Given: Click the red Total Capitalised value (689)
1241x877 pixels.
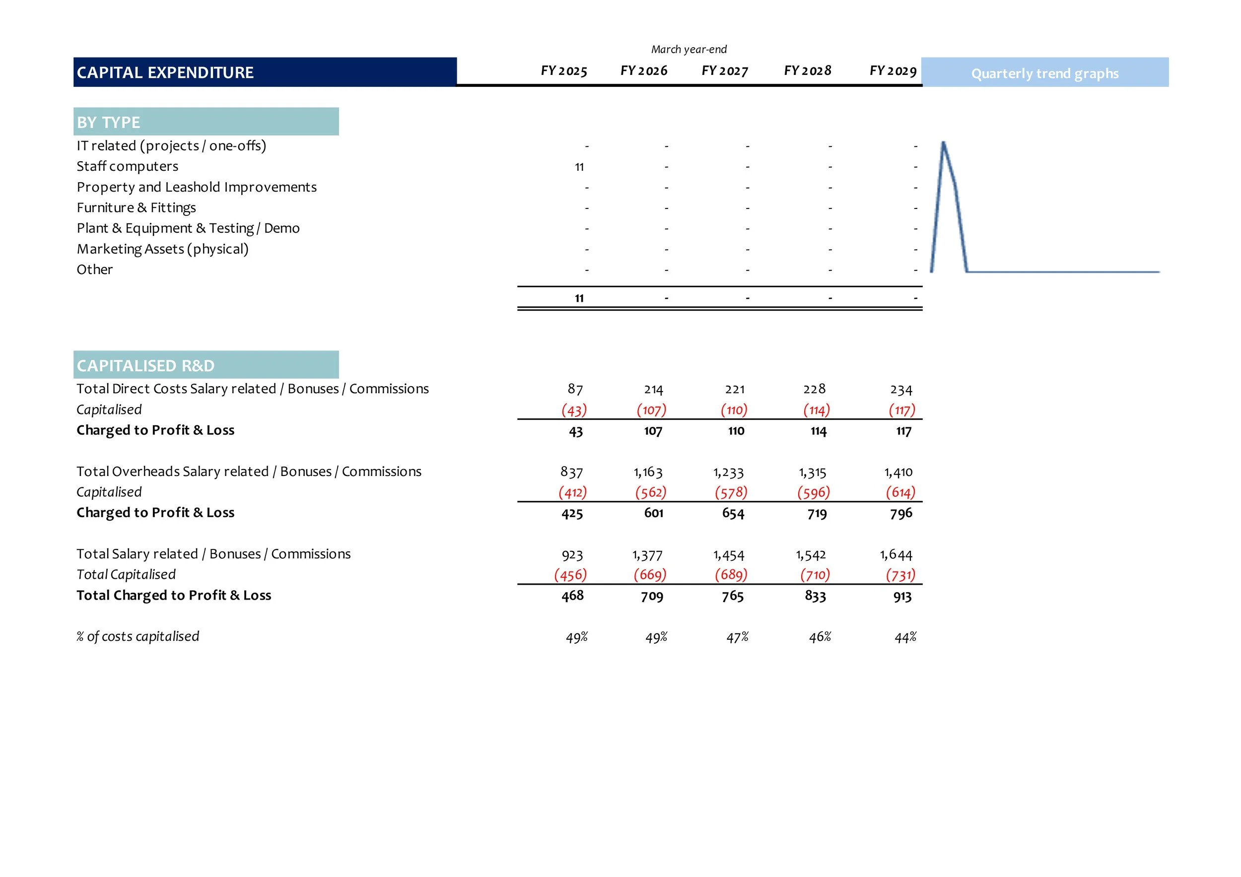Looking at the screenshot, I should [x=731, y=575].
